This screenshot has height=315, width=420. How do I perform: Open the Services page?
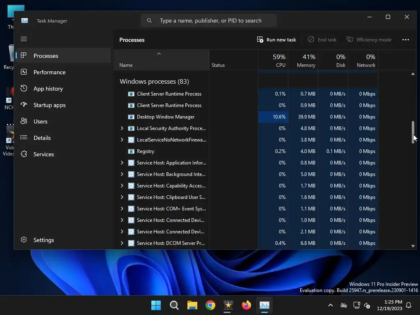63,154
